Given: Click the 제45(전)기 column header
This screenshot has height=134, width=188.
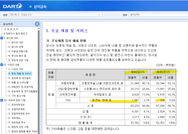Looking at the screenshot, I should tap(163, 72).
